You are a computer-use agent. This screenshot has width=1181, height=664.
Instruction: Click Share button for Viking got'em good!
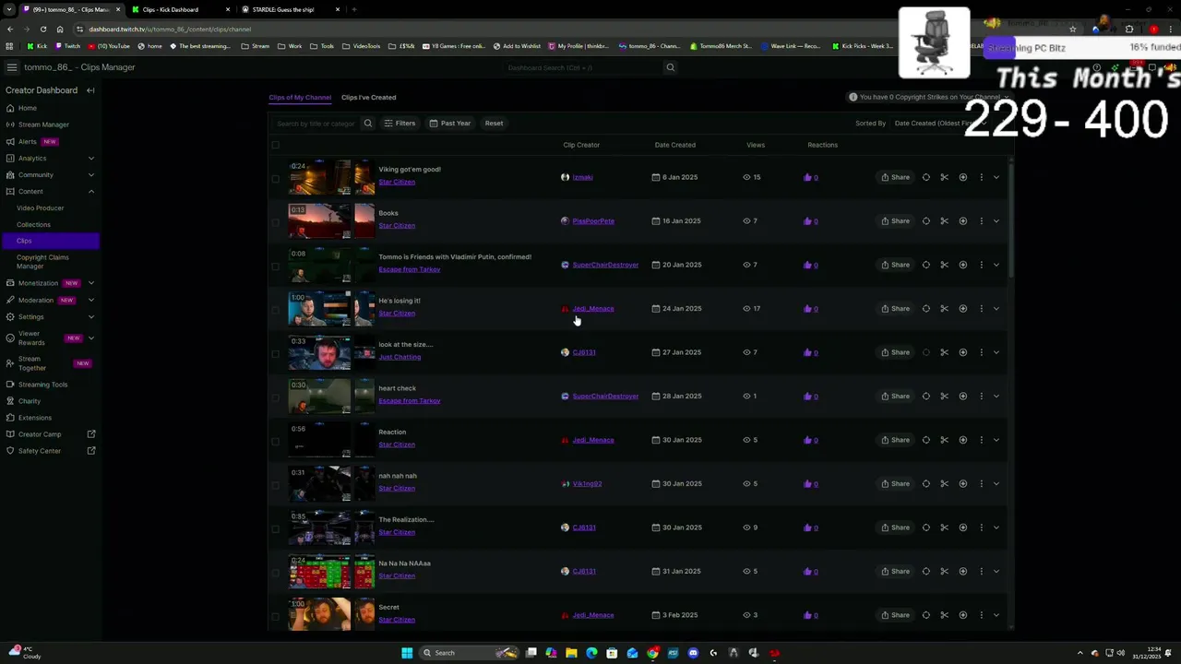(x=895, y=177)
